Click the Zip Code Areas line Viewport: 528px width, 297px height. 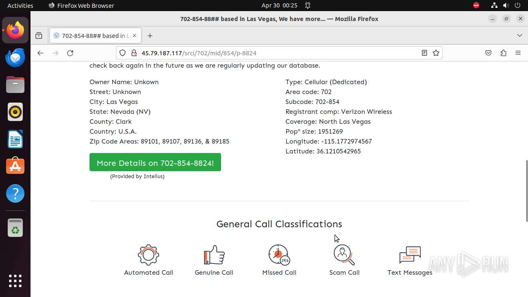(159, 141)
